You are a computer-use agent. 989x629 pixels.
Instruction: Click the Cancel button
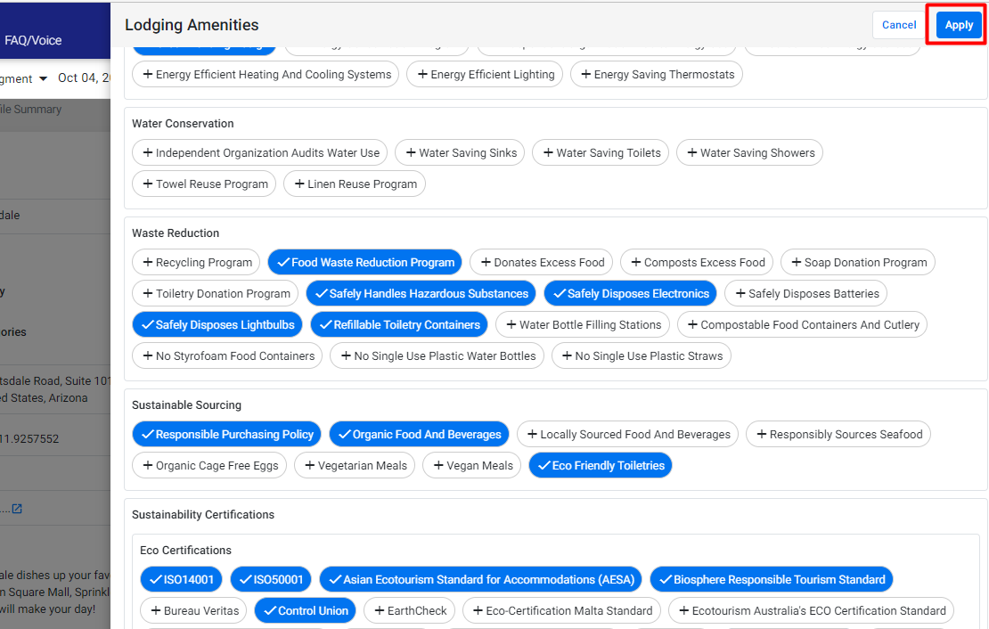pyautogui.click(x=899, y=25)
